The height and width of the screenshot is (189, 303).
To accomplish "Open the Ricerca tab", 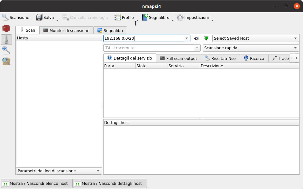I will 254,59.
